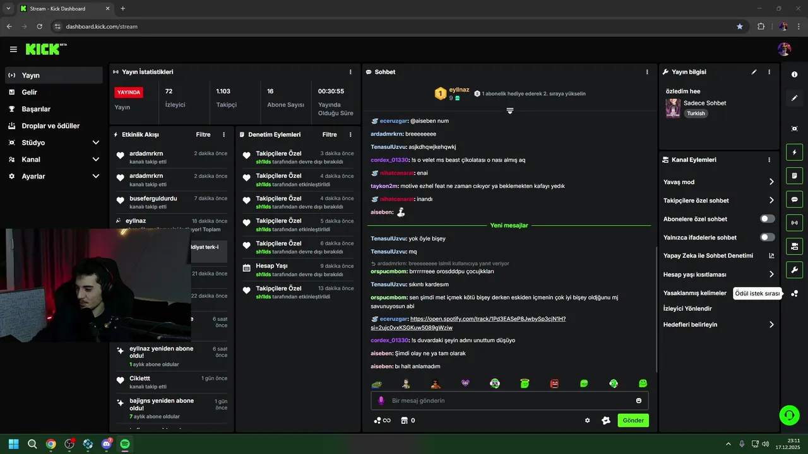Insert the Pepe frog emote

(x=376, y=383)
